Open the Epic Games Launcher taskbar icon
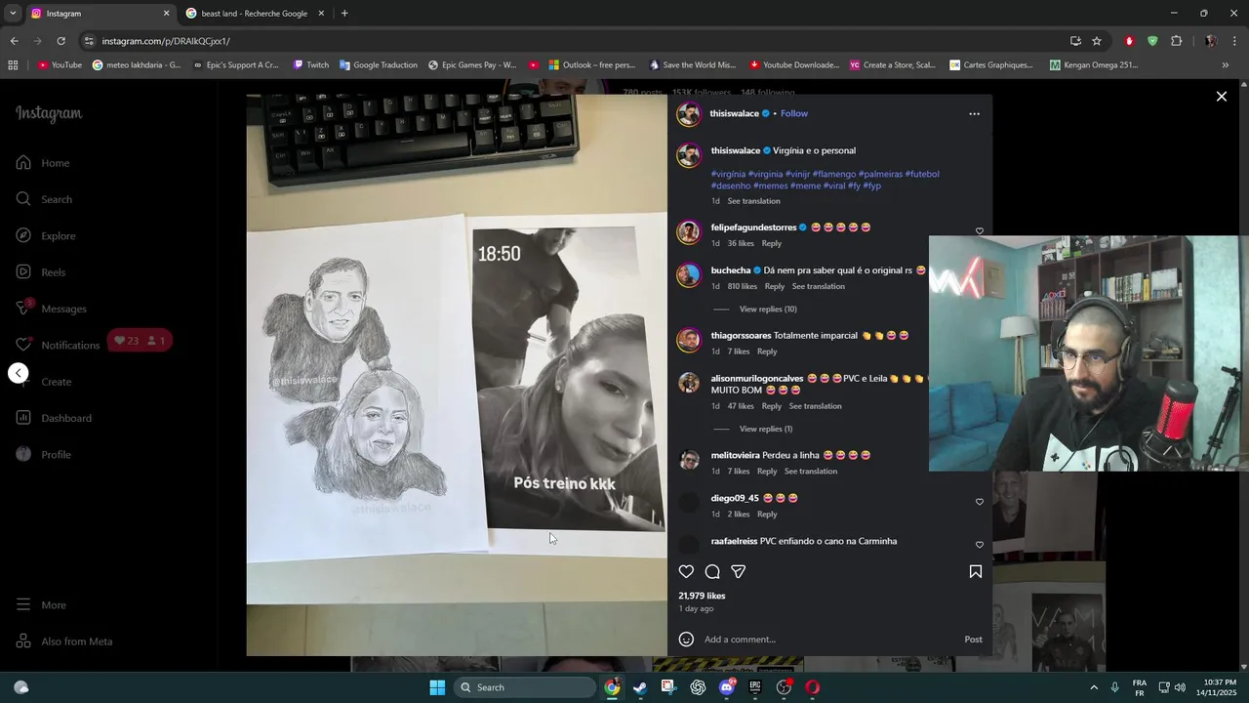Viewport: 1249px width, 703px height. click(x=755, y=687)
